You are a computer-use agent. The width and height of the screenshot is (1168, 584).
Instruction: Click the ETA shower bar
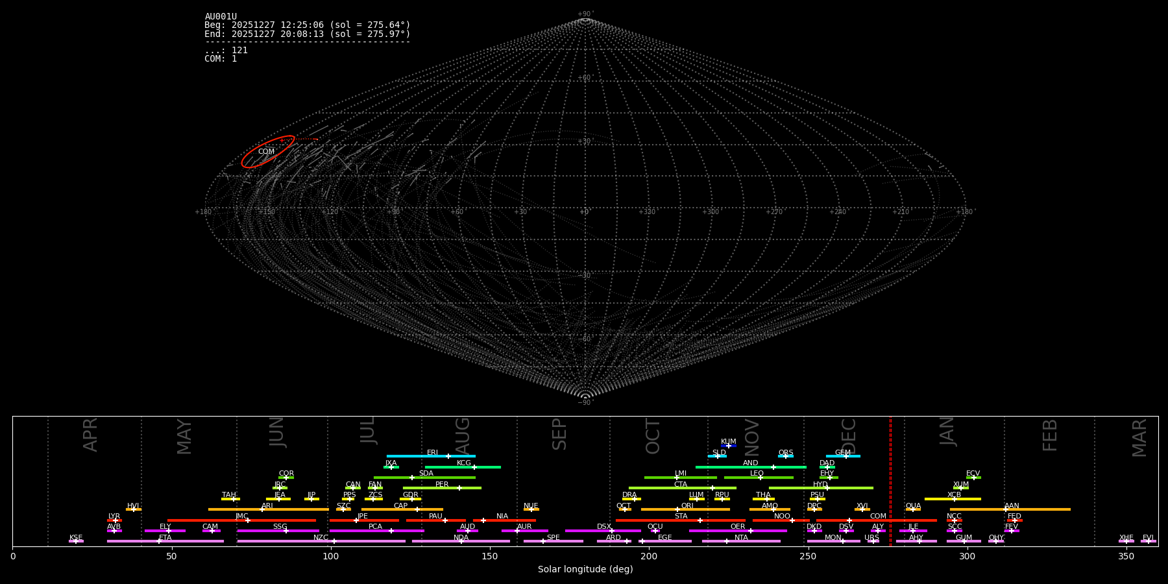coord(165,541)
